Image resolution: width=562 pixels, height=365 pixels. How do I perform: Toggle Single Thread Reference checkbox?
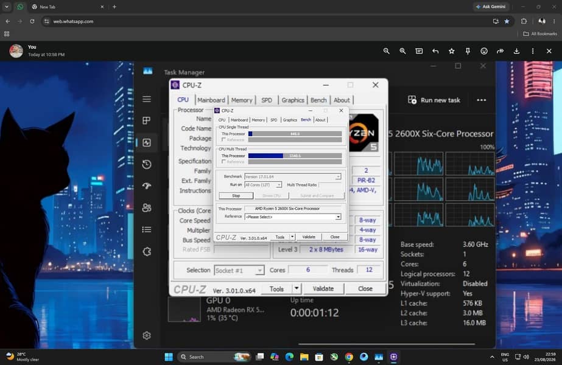pos(223,140)
